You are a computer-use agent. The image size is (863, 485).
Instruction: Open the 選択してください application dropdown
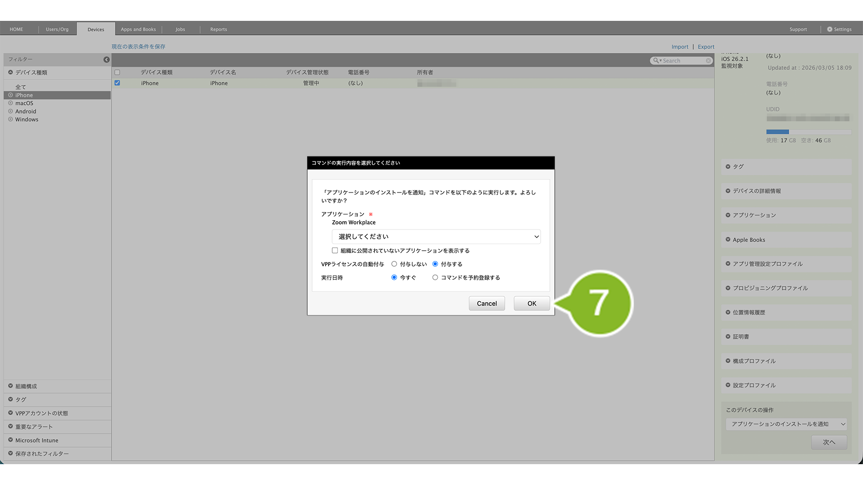[x=436, y=237]
